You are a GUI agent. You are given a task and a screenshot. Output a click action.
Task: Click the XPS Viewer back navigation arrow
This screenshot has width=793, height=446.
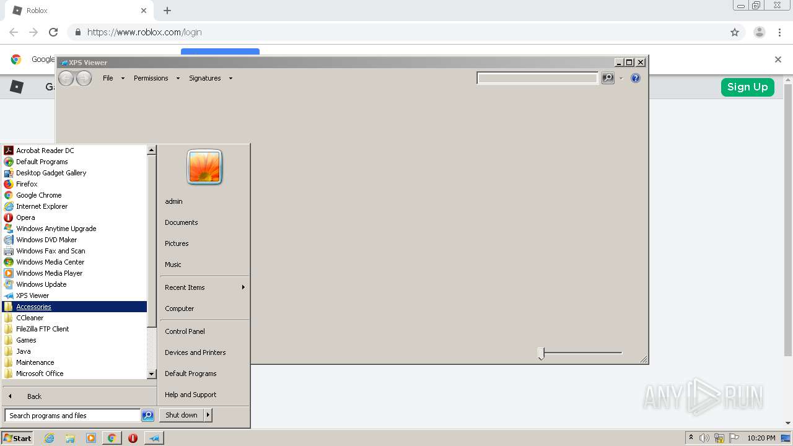[x=66, y=78]
